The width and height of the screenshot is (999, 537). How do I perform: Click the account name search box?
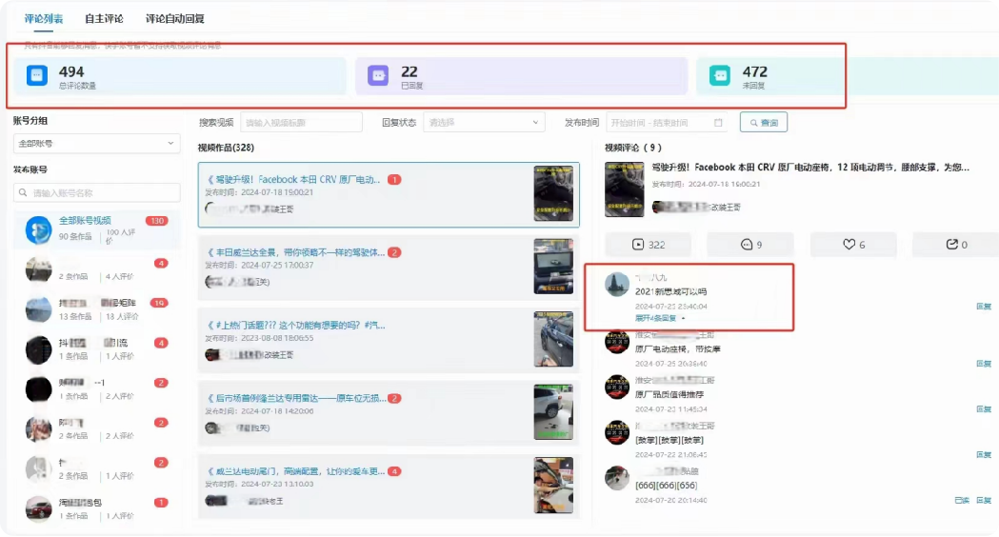click(96, 193)
